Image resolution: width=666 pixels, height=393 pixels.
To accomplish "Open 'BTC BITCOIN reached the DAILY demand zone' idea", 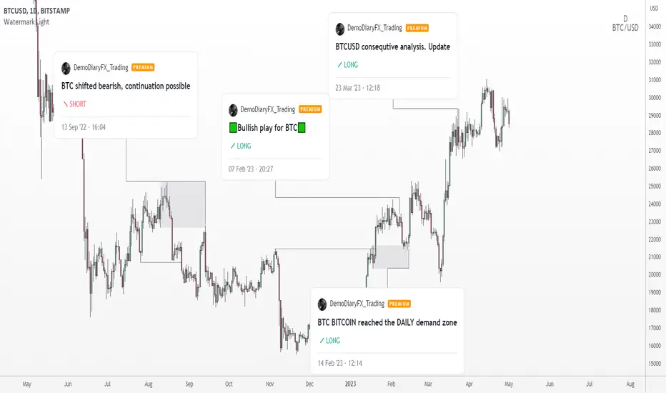I will [387, 322].
